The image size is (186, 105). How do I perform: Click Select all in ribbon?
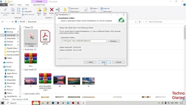(105, 8)
